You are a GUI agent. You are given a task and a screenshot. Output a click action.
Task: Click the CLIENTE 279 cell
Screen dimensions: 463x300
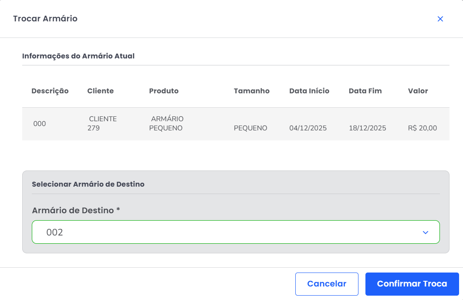(102, 123)
